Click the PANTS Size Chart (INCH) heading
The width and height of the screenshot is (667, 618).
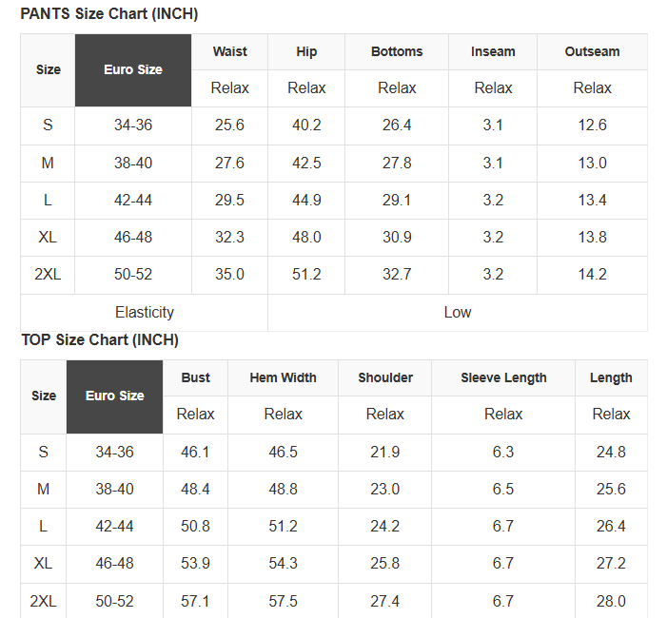(108, 14)
